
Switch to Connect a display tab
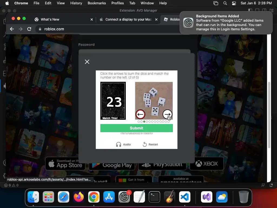click(128, 19)
